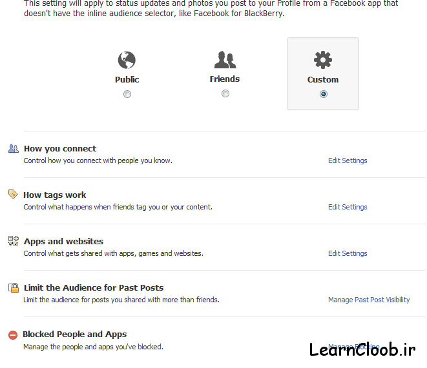The height and width of the screenshot is (368, 427).
Task: Click the Apps and websites grid icon
Action: [x=14, y=241]
